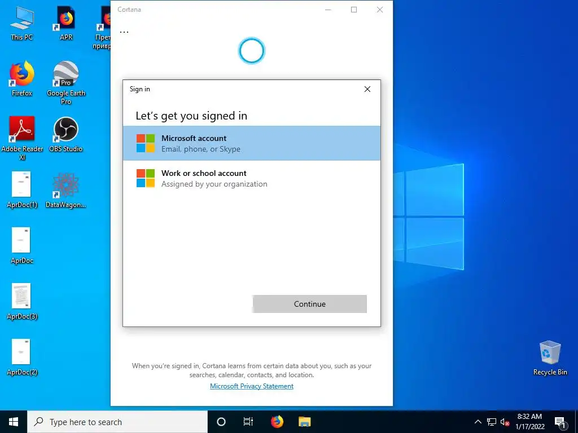Launch Firefox from the taskbar

click(x=277, y=422)
